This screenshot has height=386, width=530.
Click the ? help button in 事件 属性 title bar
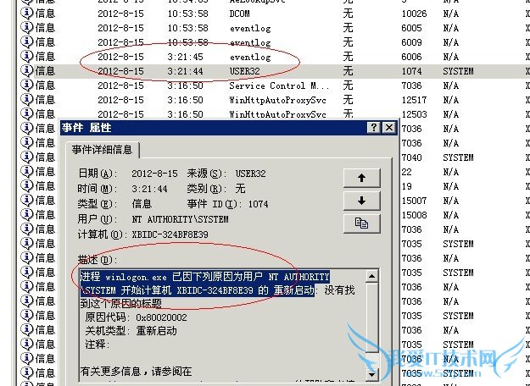pos(374,128)
